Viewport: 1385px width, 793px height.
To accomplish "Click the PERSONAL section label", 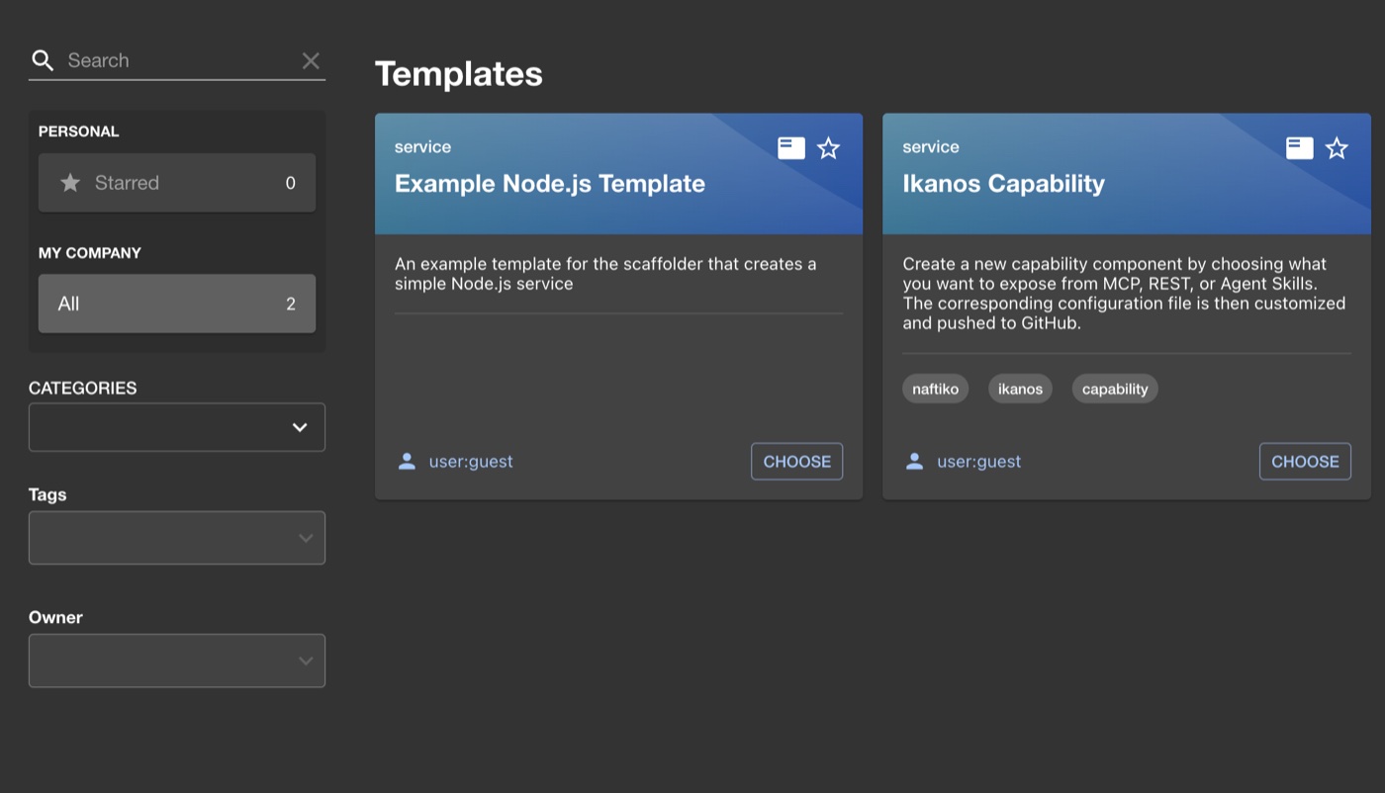I will click(x=79, y=132).
